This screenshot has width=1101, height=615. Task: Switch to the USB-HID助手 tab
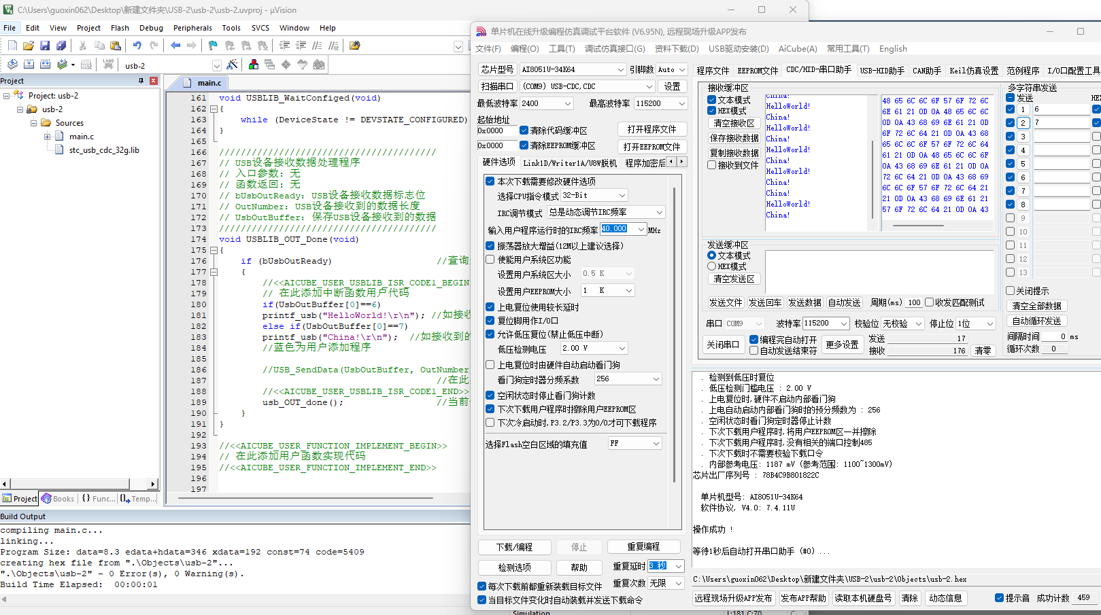(882, 71)
